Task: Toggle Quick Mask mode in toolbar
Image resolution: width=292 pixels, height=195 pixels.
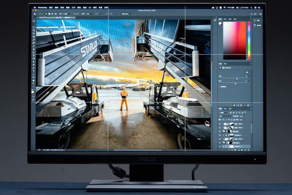Action: click(33, 97)
